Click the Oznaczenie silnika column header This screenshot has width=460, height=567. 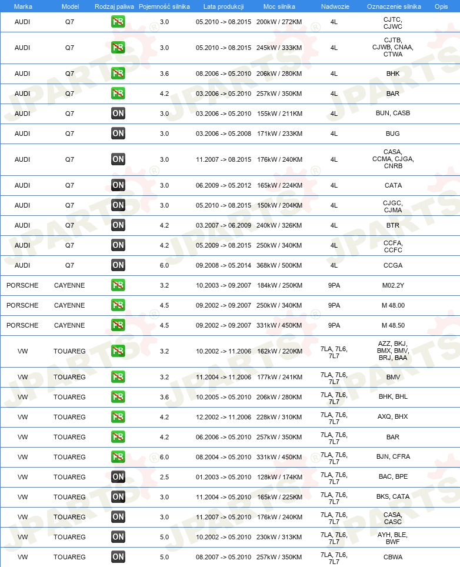pyautogui.click(x=394, y=6)
